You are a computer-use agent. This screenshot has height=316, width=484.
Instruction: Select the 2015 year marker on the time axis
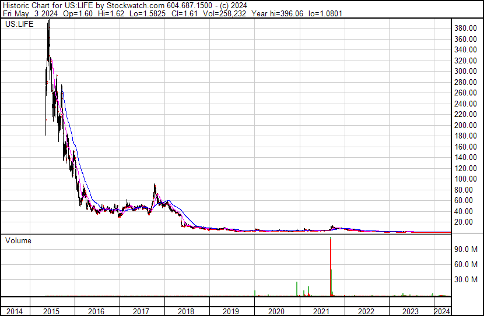[x=52, y=311]
